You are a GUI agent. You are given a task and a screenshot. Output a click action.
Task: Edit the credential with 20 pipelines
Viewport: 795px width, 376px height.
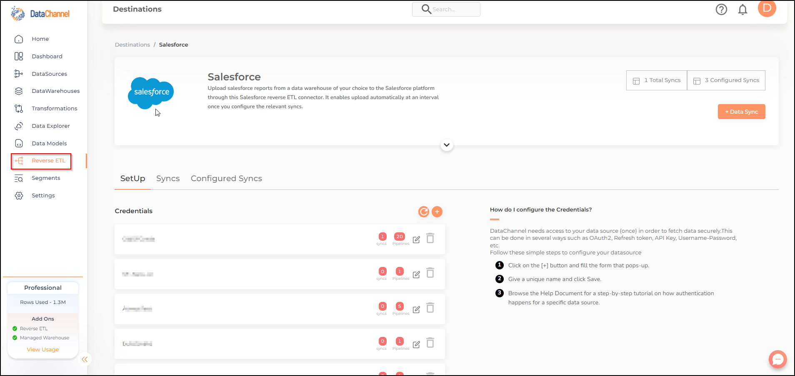416,239
